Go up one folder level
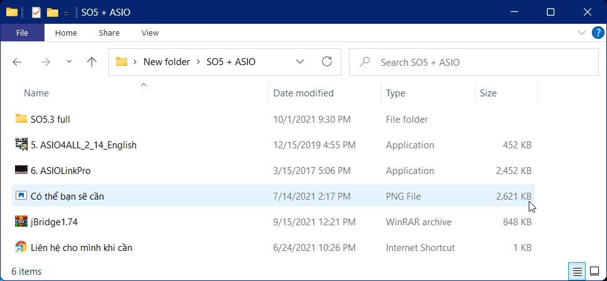This screenshot has width=607, height=281. click(91, 62)
